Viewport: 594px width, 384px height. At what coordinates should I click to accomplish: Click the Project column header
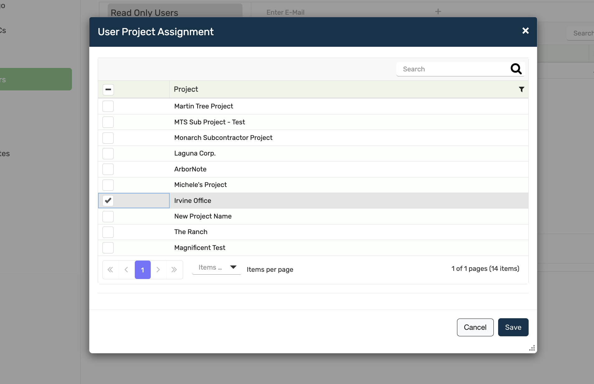click(x=186, y=89)
